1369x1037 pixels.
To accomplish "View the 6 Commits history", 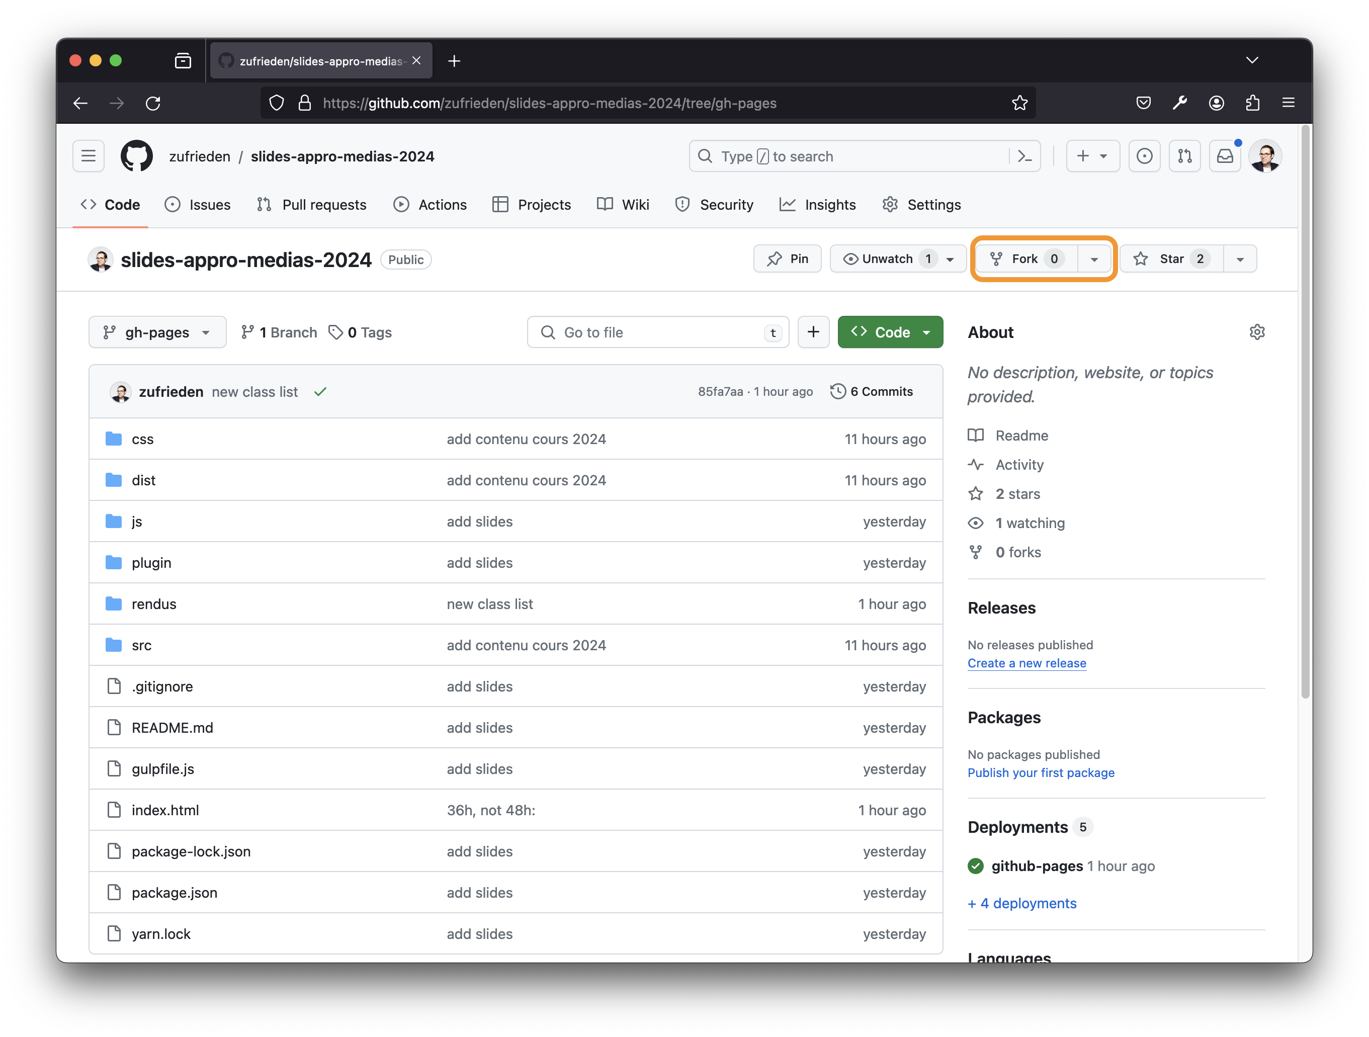I will click(872, 391).
